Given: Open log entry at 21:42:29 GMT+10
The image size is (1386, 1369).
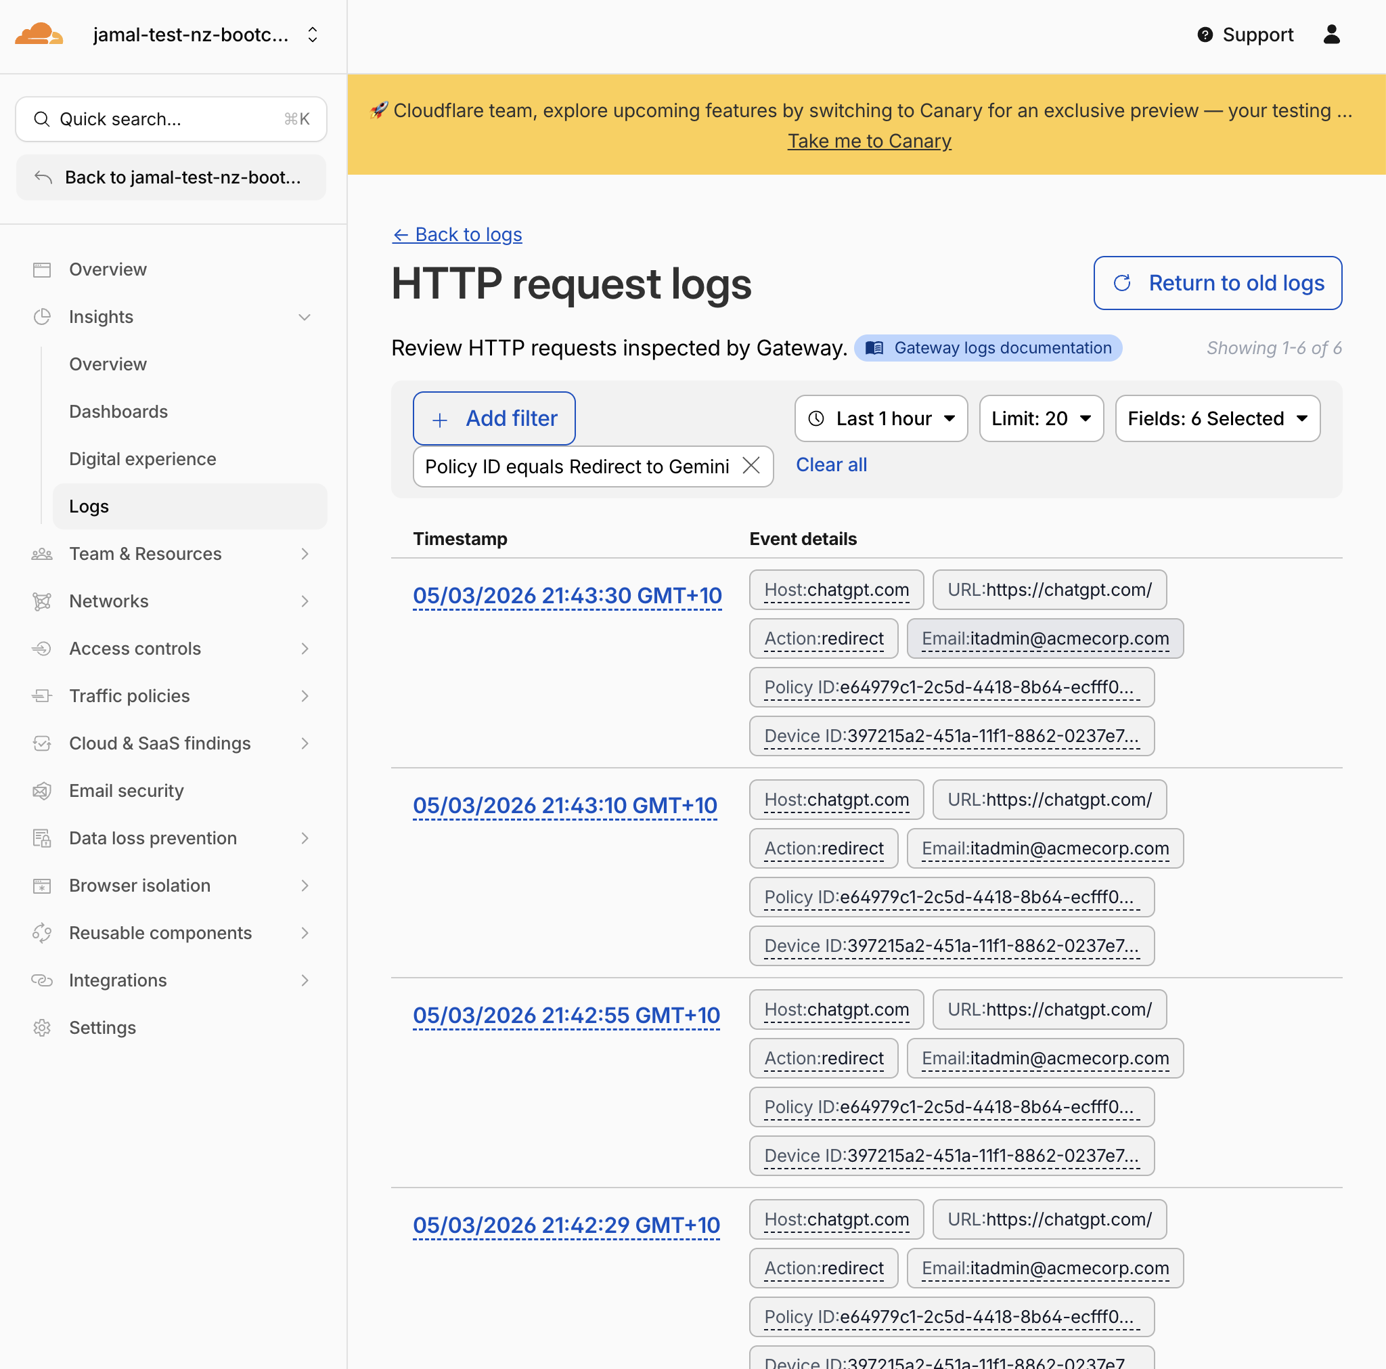Looking at the screenshot, I should 566,1225.
